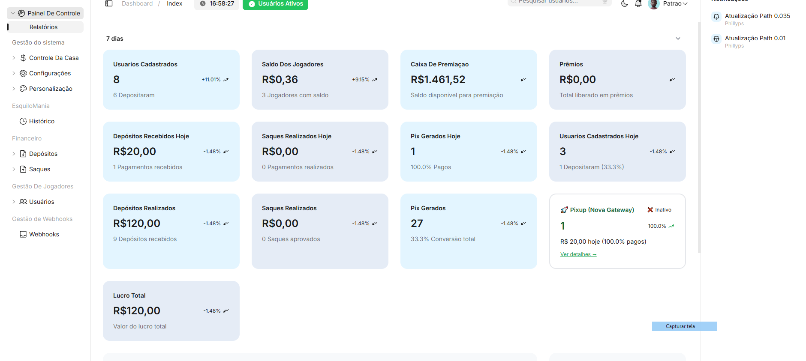Click the 7 dias label

point(114,39)
